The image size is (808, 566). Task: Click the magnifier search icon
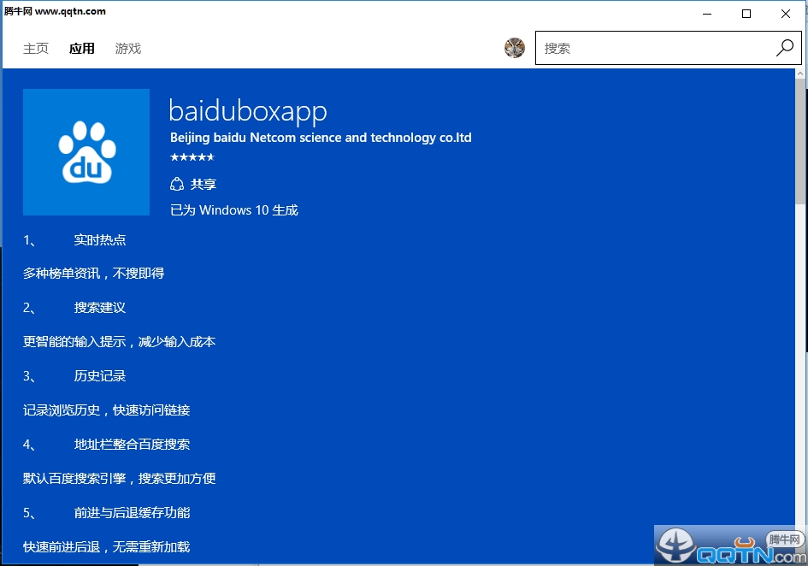[x=785, y=48]
